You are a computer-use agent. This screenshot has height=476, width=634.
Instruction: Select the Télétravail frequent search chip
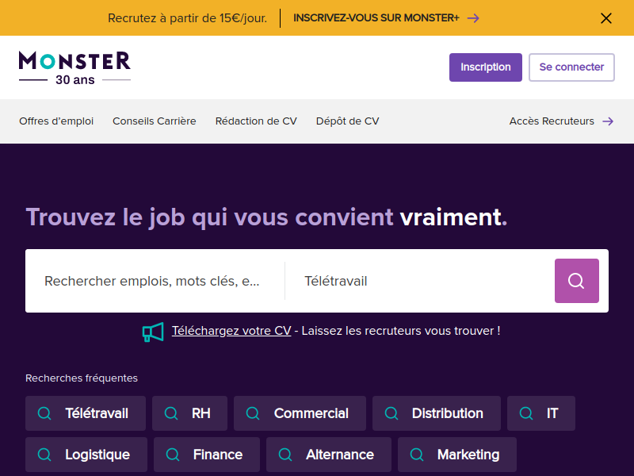pos(86,413)
